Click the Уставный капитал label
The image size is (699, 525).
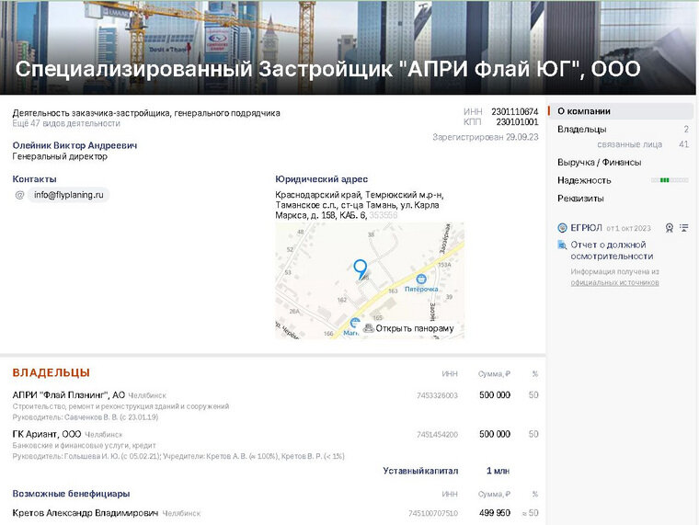[x=420, y=471]
